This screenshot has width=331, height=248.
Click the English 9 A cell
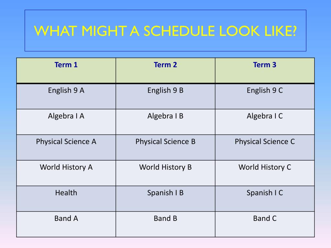pos(66,96)
